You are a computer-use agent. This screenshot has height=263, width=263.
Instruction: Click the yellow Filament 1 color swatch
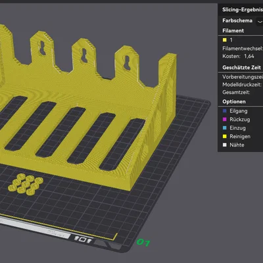(224, 40)
